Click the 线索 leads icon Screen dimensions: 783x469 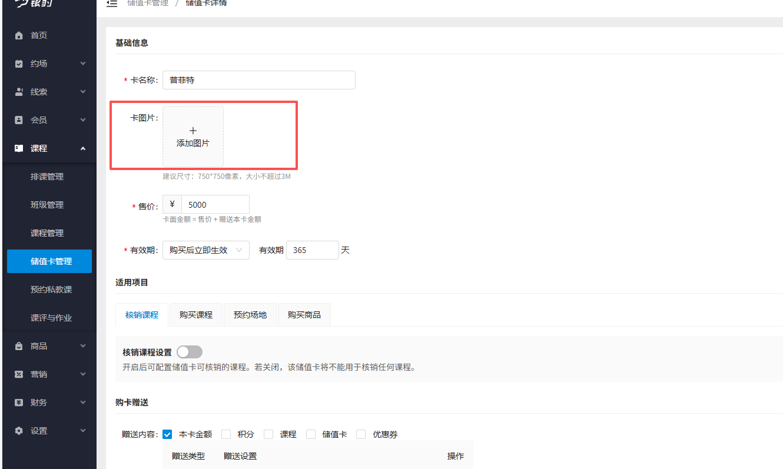click(18, 91)
